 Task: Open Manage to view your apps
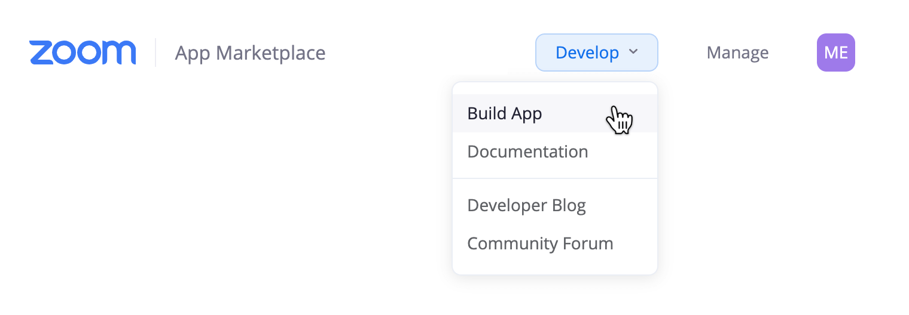coord(737,52)
